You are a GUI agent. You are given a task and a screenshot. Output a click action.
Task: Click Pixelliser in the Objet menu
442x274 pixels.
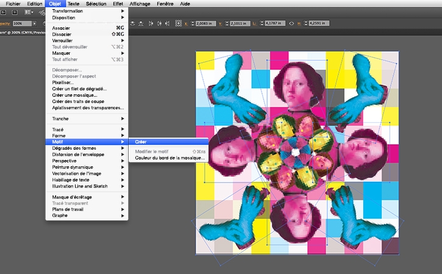tap(63, 83)
